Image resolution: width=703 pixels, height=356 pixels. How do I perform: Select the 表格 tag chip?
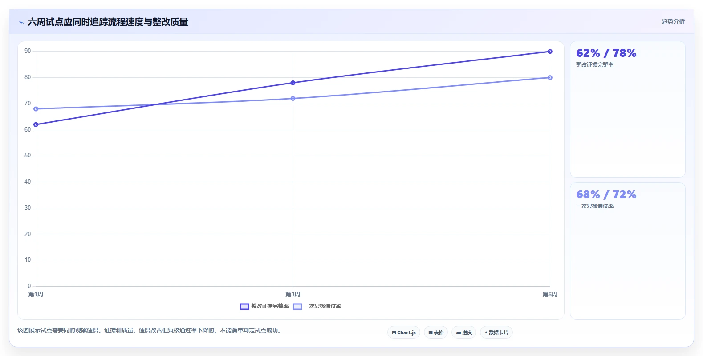click(x=436, y=332)
